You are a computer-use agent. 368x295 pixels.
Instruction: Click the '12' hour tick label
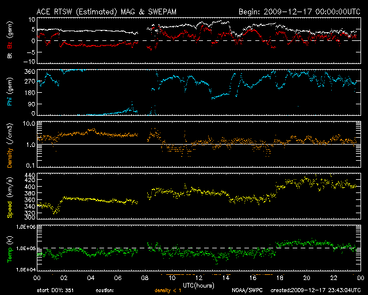199,278
